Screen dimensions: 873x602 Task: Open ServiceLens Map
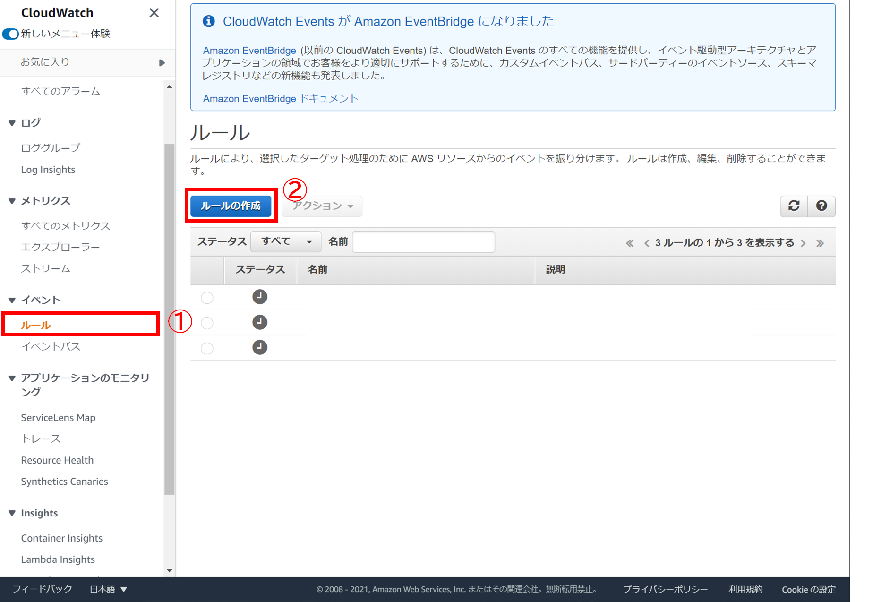[x=58, y=418]
